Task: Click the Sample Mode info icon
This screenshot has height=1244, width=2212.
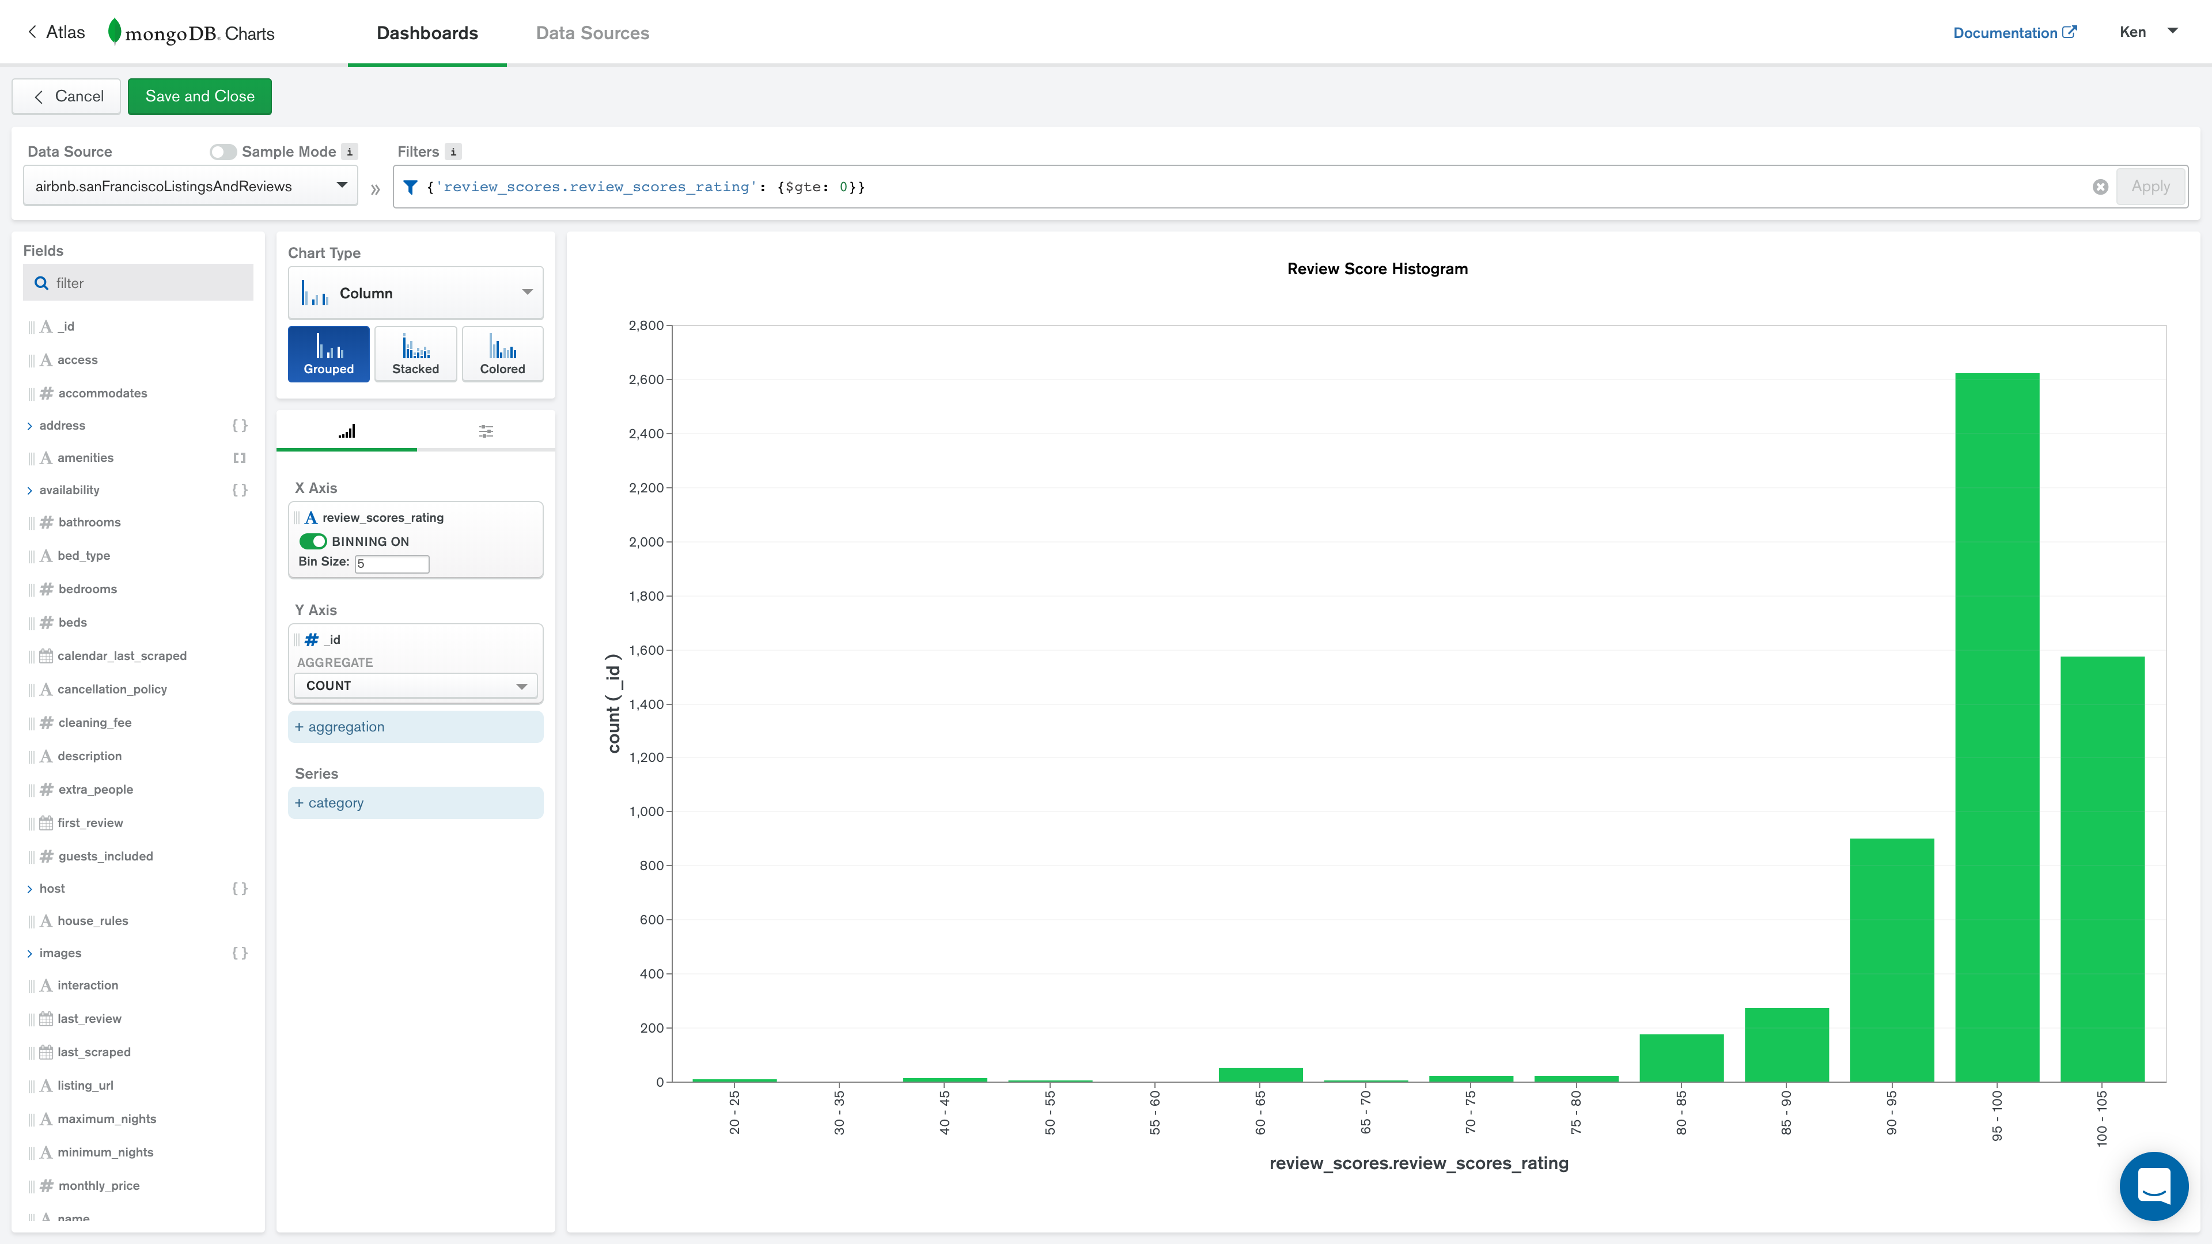Action: pos(350,152)
